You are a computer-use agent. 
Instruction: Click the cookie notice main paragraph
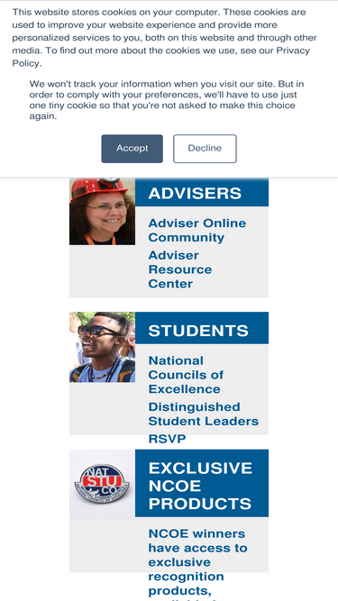165,38
